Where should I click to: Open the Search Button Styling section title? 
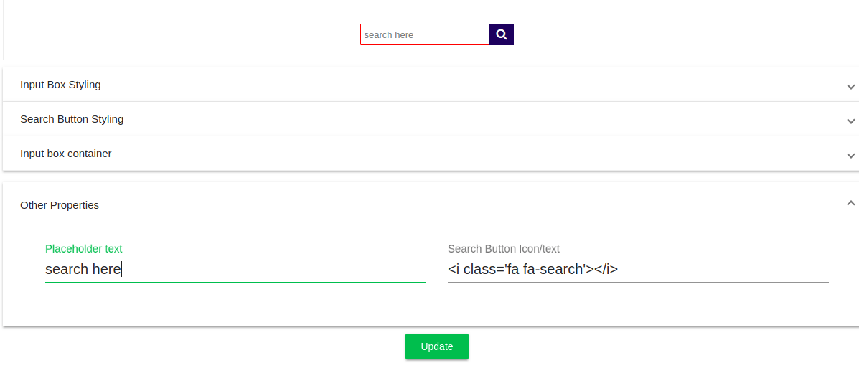pos(72,119)
